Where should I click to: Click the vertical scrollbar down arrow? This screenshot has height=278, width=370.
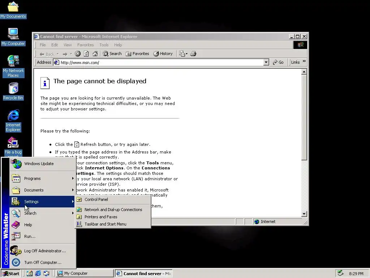coord(304,214)
